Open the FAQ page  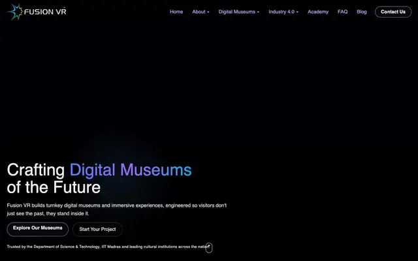pyautogui.click(x=342, y=12)
